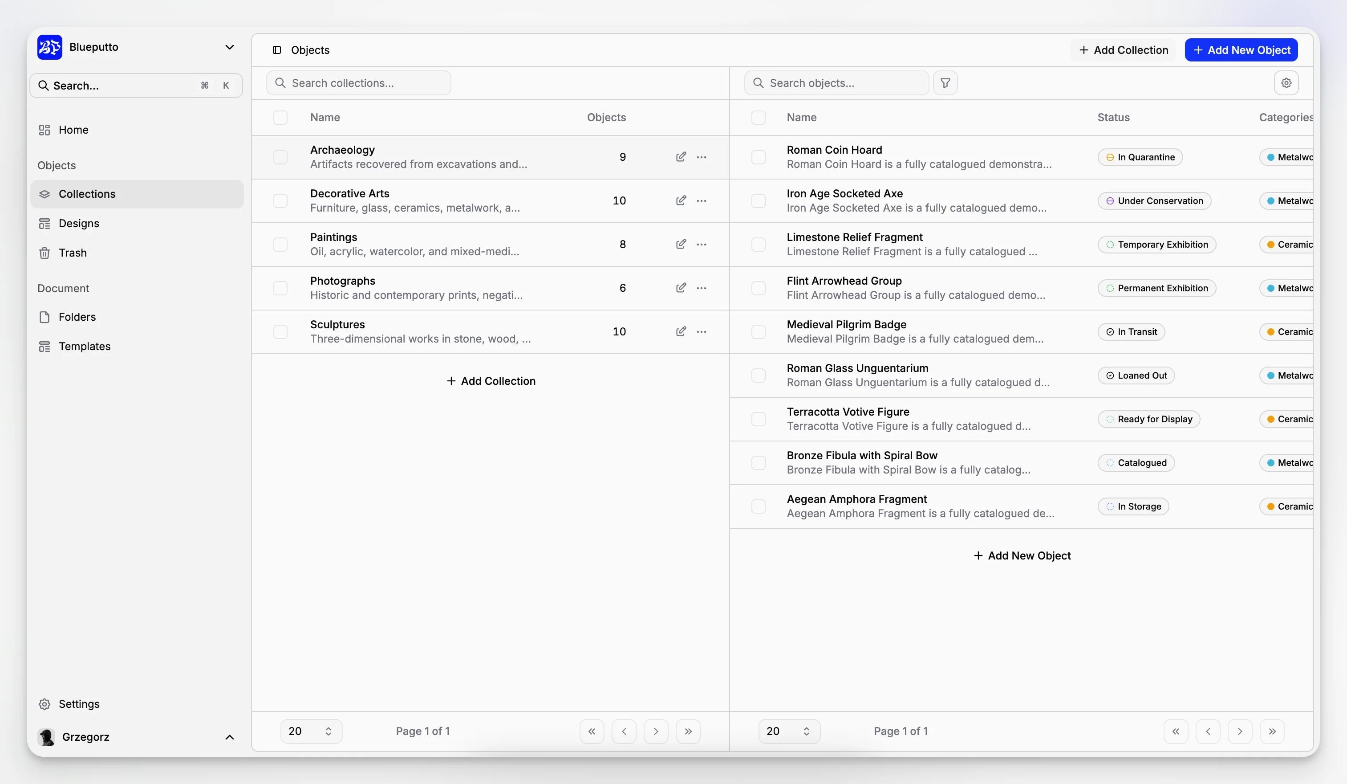Open Templates in sidebar
The image size is (1347, 784).
click(137, 346)
